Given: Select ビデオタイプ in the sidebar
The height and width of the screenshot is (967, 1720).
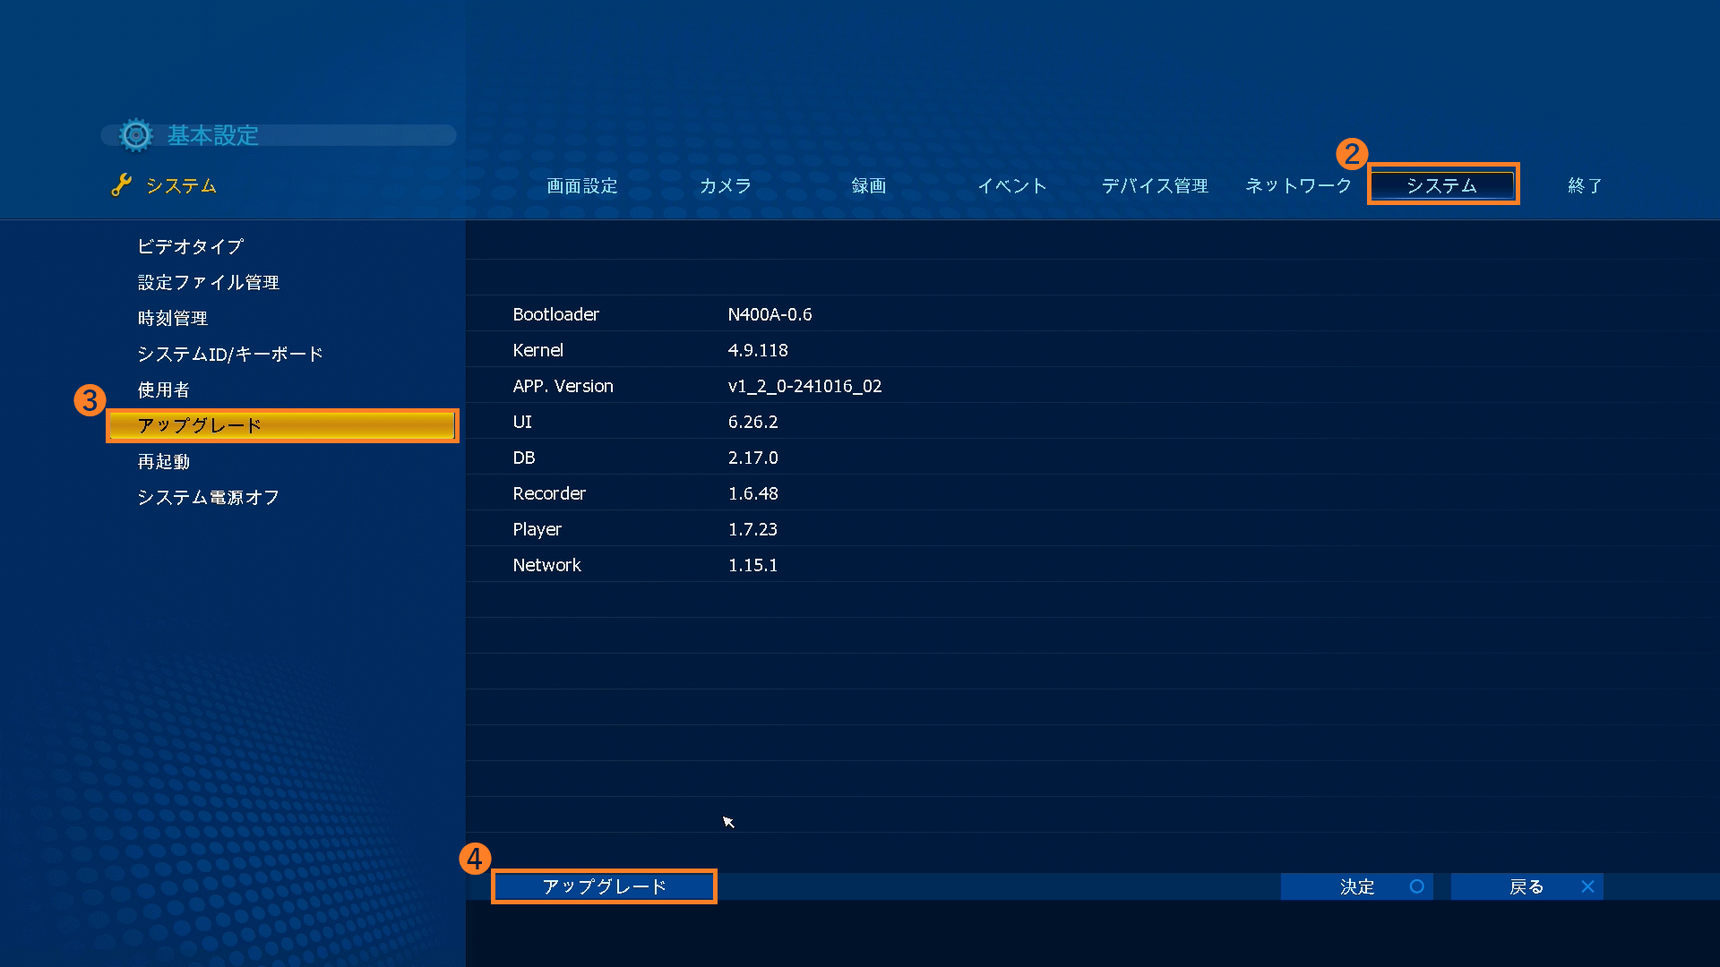Looking at the screenshot, I should click(x=190, y=246).
